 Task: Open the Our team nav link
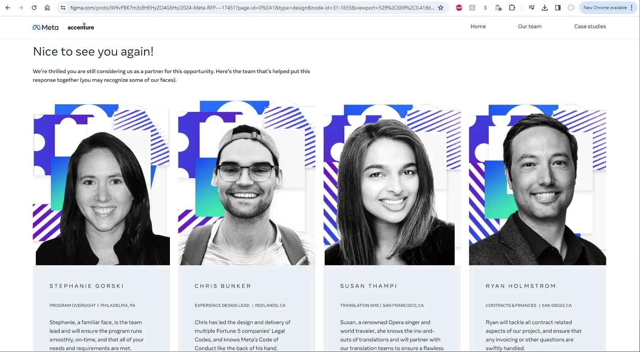coord(529,26)
